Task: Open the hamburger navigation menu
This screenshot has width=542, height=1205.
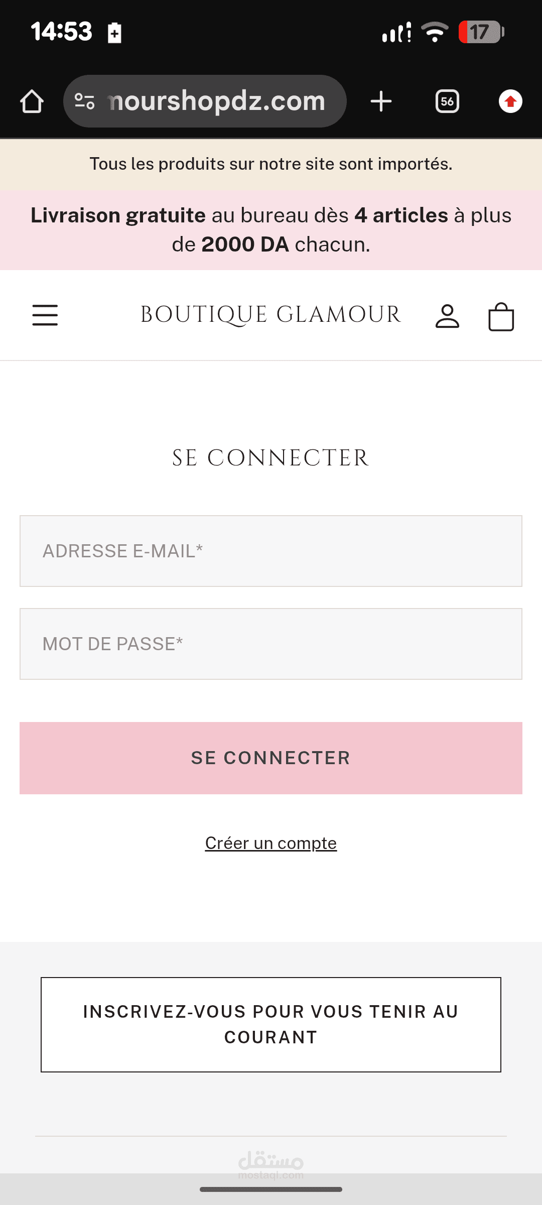Action: click(x=45, y=315)
